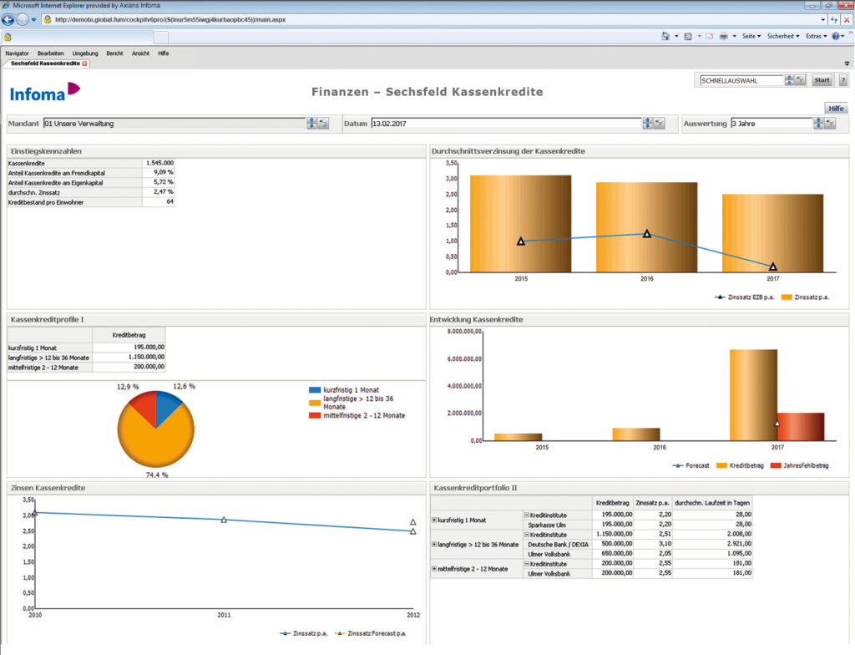Click the Home icon in browser toolbar
Viewport: 855px width, 655px height.
tap(665, 37)
